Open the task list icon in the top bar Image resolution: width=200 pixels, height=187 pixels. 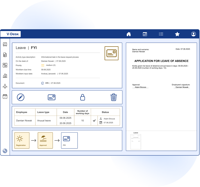(x=161, y=34)
